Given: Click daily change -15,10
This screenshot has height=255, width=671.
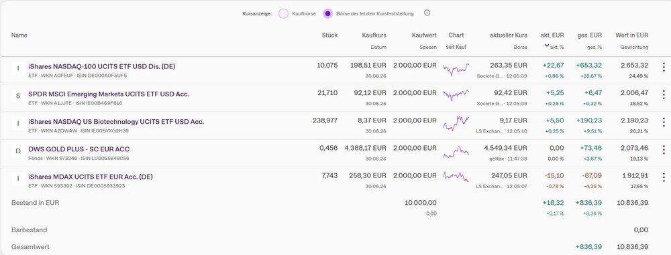Looking at the screenshot, I should click(x=554, y=175).
